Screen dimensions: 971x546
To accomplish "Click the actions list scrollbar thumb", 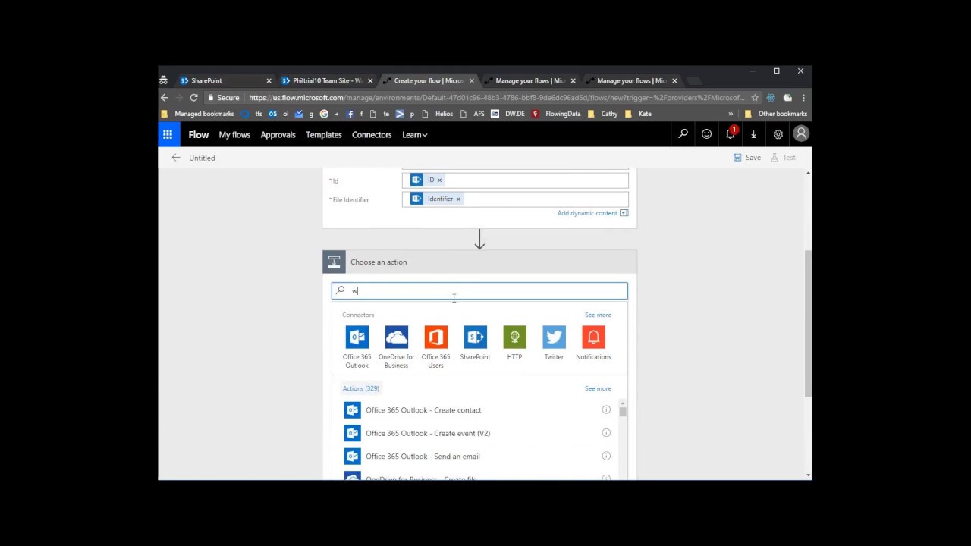I will [623, 412].
